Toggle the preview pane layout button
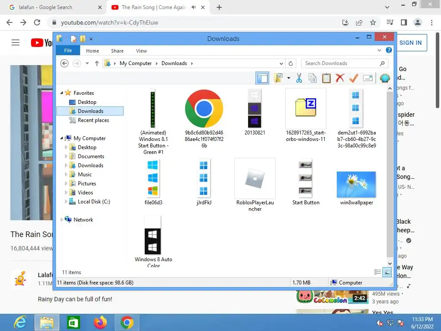Viewport: 441px width, 331px height. (x=262, y=78)
